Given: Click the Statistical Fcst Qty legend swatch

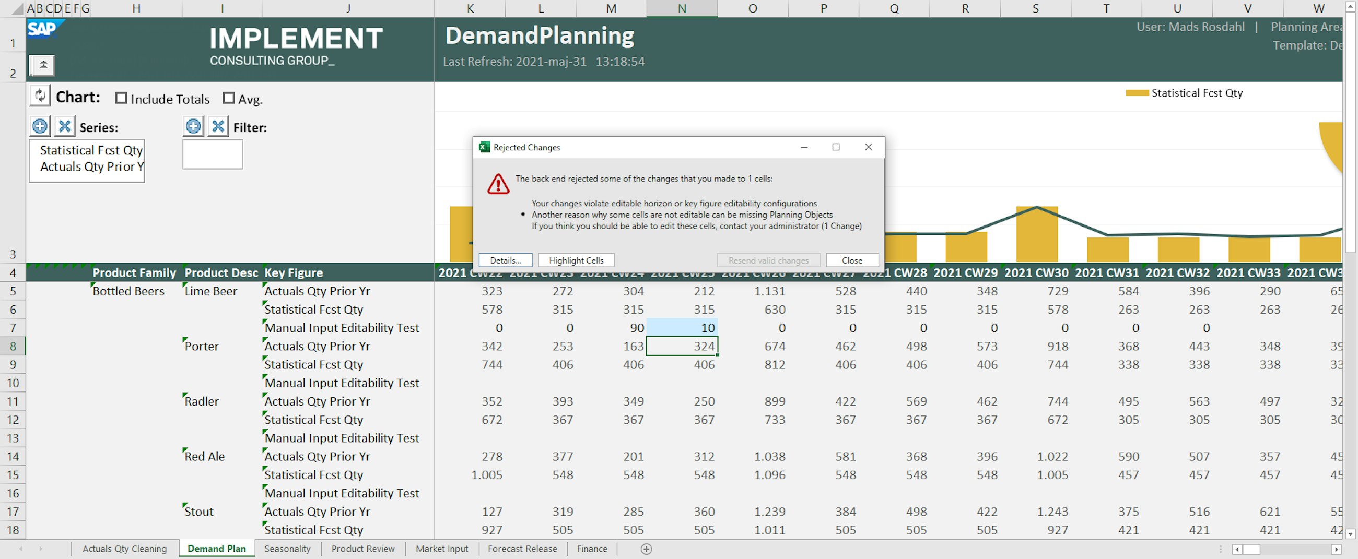Looking at the screenshot, I should click(x=1137, y=93).
